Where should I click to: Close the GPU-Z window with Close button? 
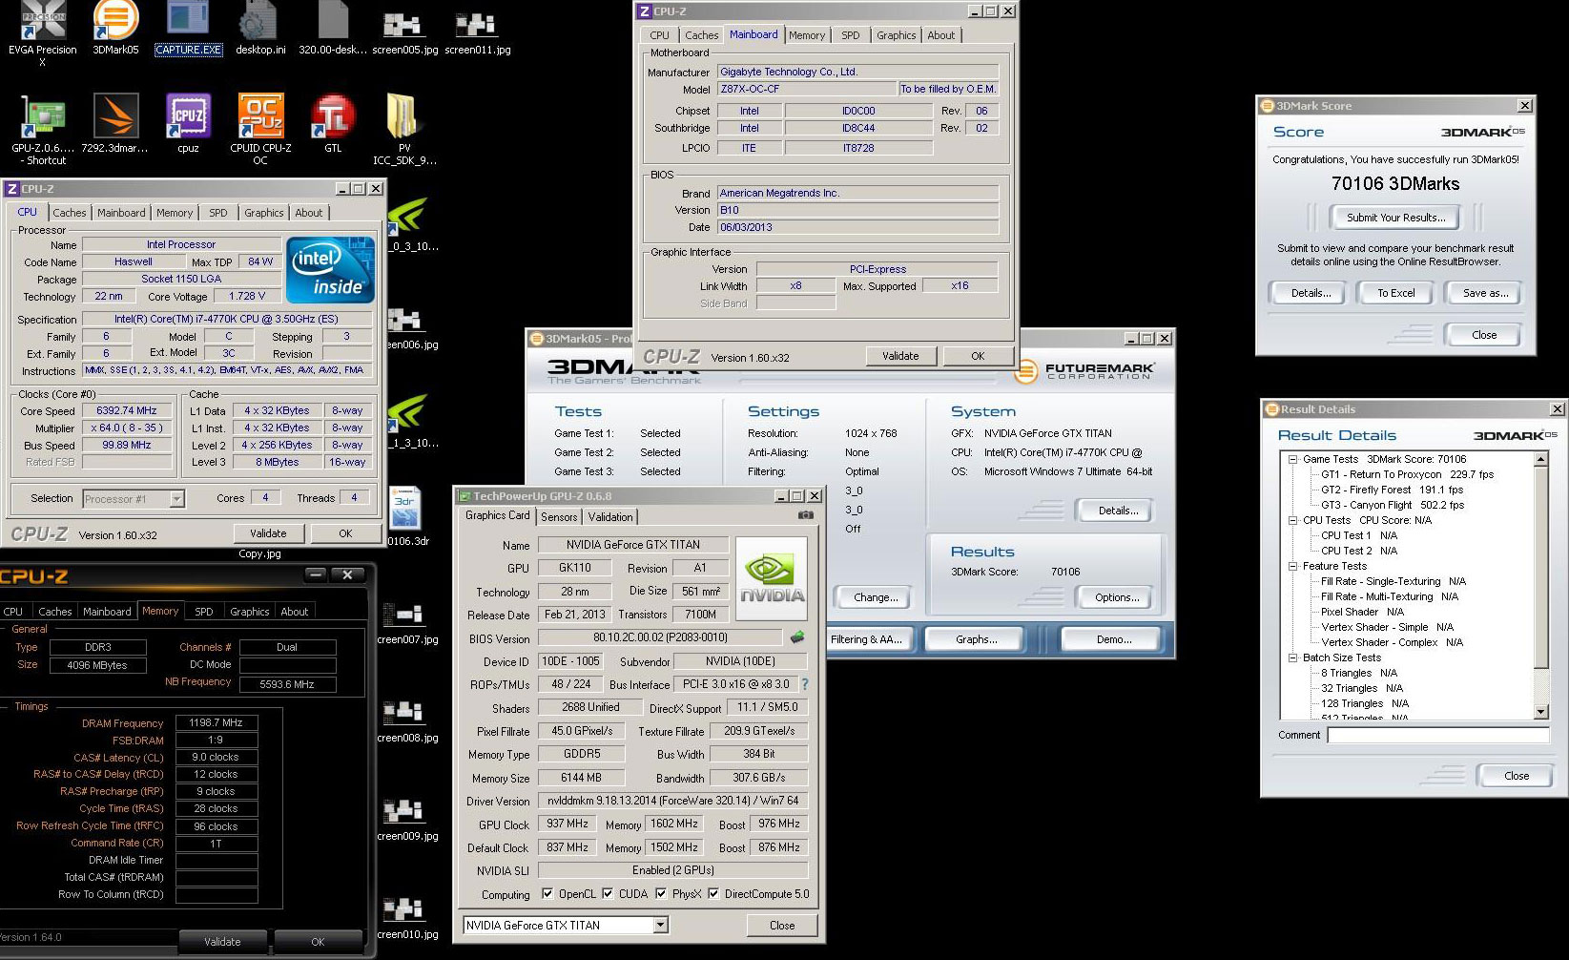click(782, 925)
